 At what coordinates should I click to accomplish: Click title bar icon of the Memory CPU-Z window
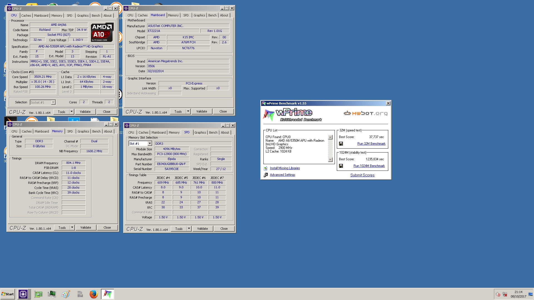click(x=10, y=124)
